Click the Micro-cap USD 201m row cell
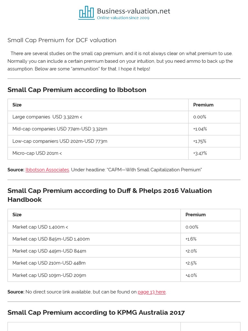The width and height of the screenshot is (248, 331). pyautogui.click(x=37, y=153)
